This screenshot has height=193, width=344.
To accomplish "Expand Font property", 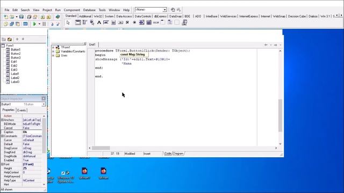I will point(2,164).
